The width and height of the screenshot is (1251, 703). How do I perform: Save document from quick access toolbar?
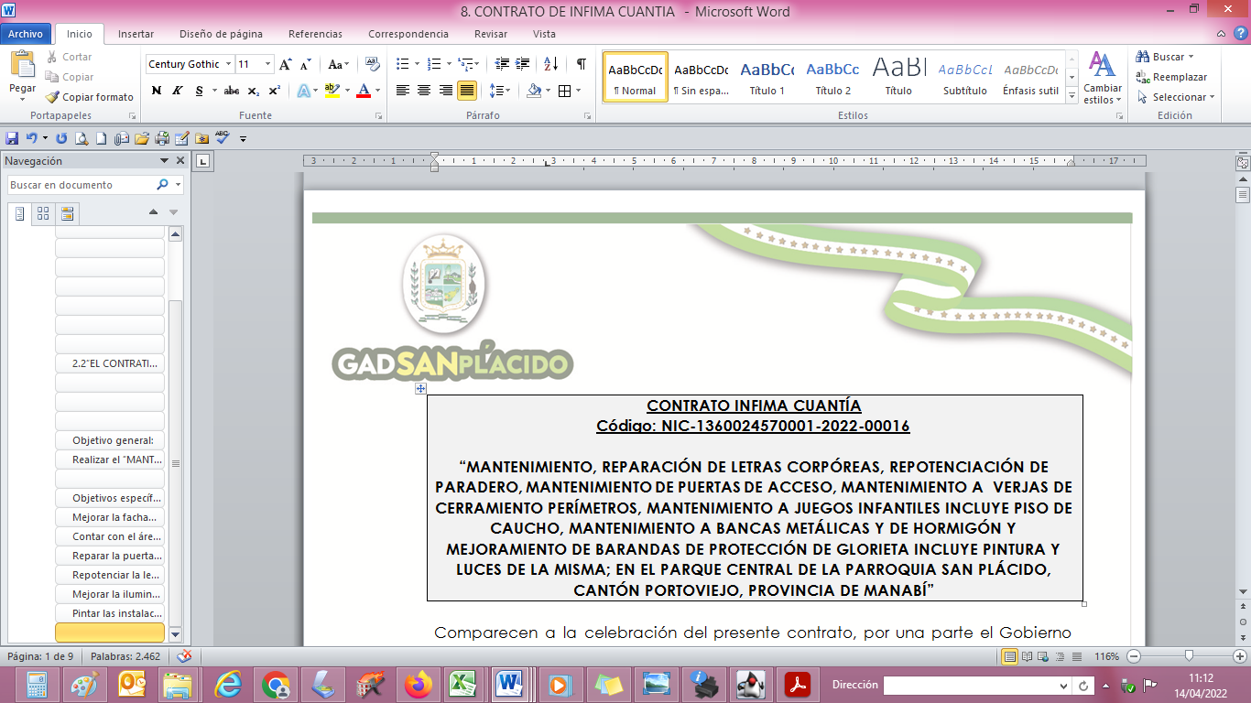[12, 138]
